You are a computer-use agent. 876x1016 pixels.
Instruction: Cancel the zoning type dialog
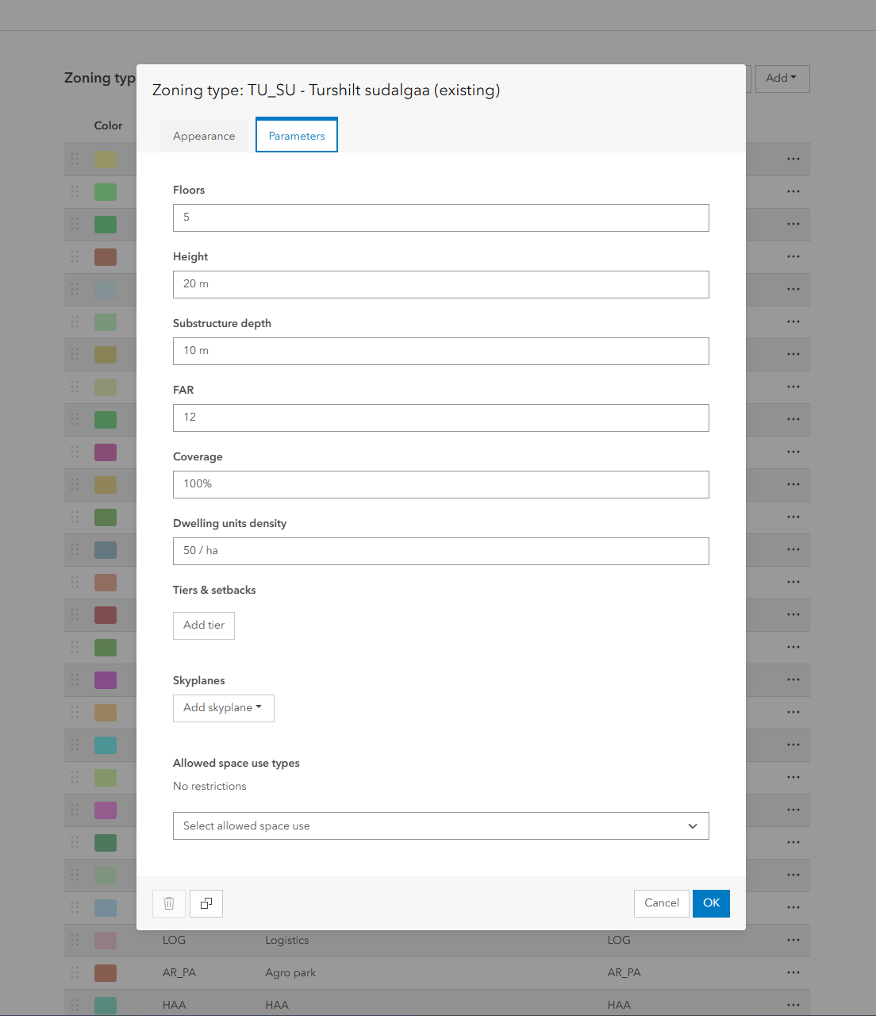point(661,903)
